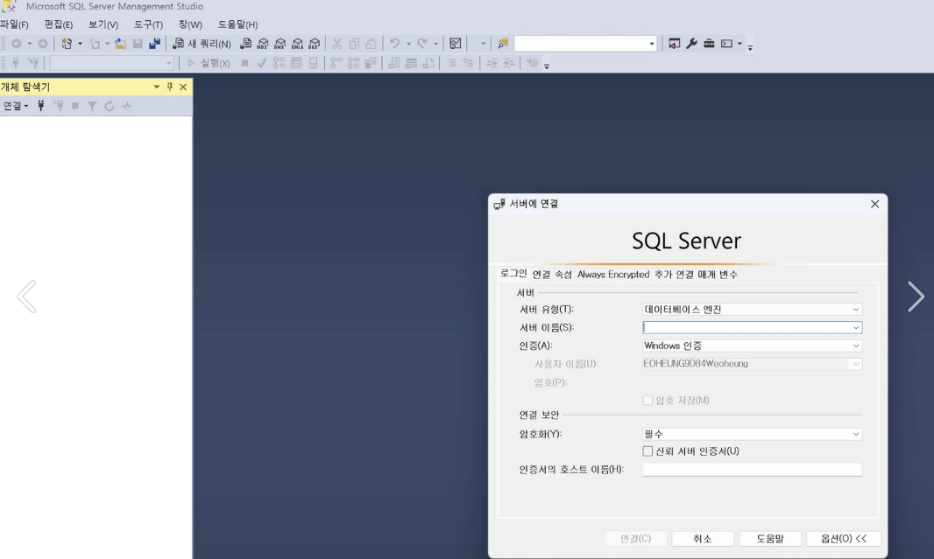Pin the Object Explorer panel
934x559 pixels.
(170, 87)
